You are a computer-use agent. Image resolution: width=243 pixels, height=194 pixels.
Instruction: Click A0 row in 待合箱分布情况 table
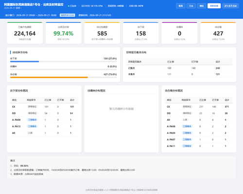click(199, 120)
